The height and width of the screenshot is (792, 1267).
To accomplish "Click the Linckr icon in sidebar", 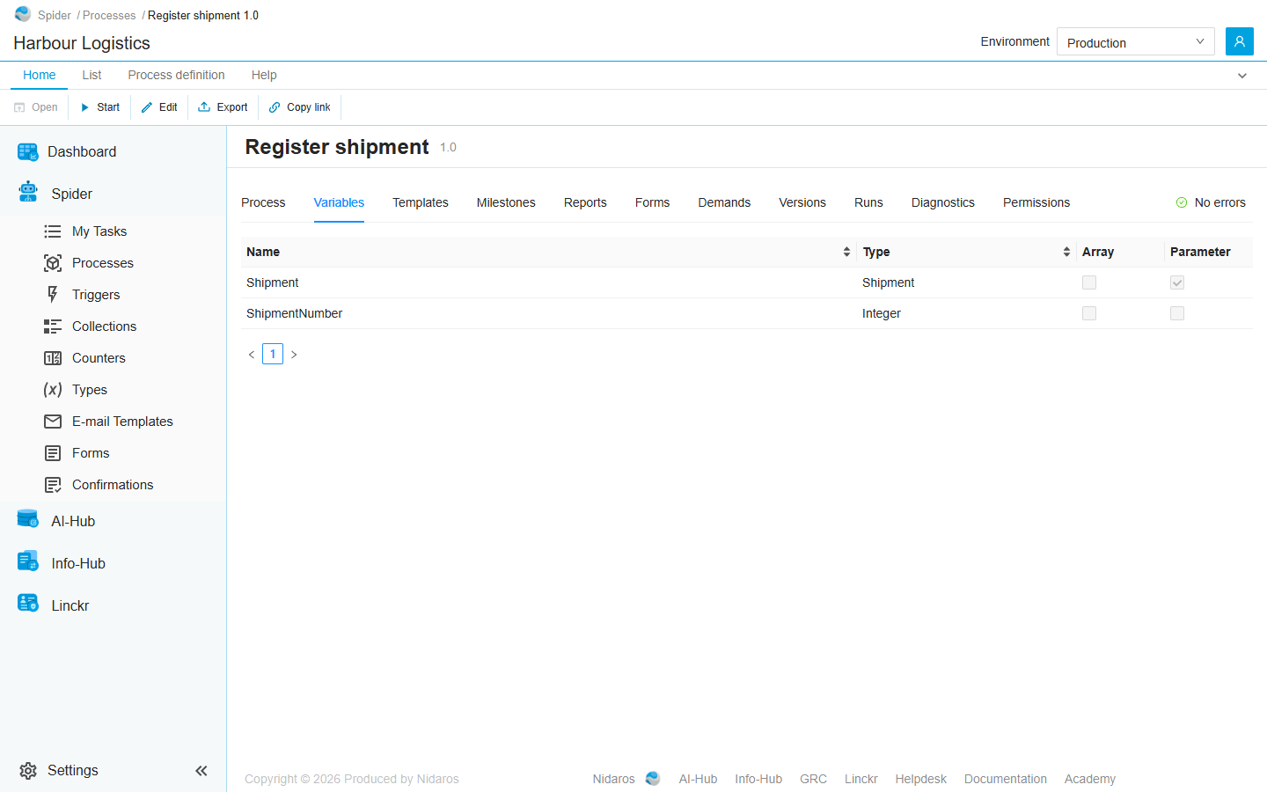I will pos(28,604).
